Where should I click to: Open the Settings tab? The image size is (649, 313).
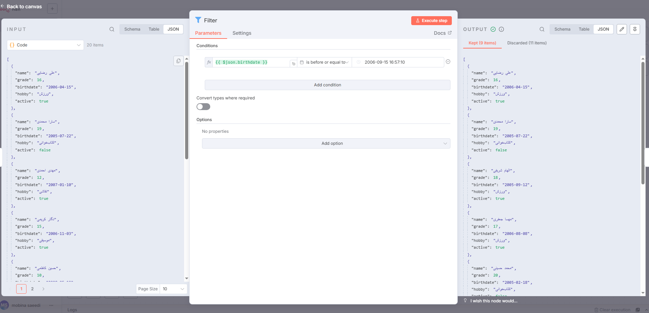tap(242, 33)
